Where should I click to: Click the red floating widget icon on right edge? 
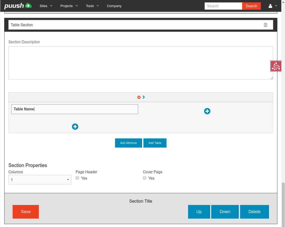tap(276, 66)
